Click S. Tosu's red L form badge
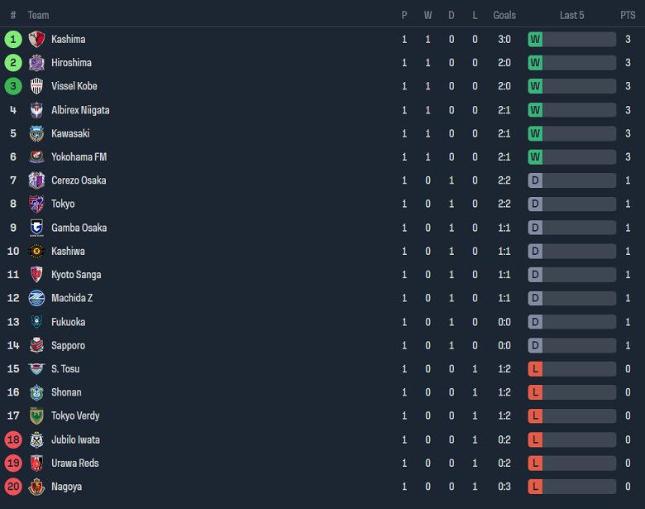 (535, 368)
